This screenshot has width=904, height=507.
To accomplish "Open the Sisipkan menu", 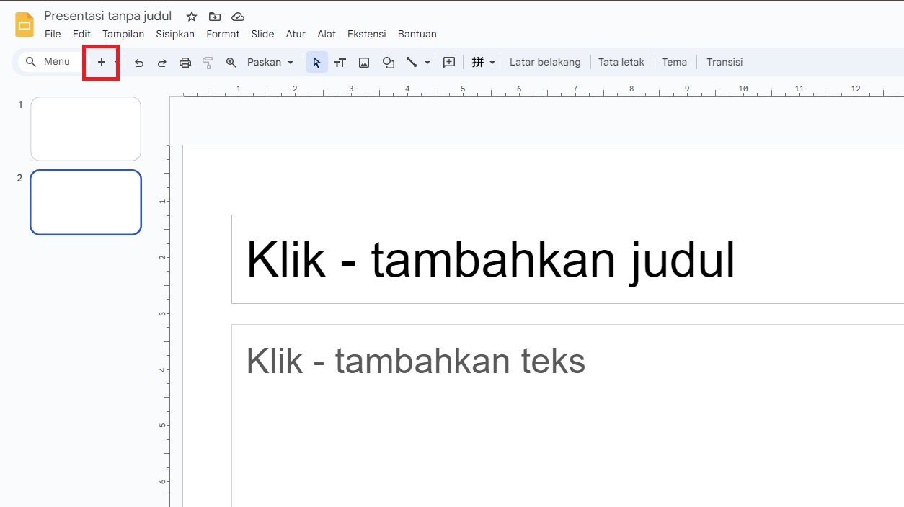I will tap(175, 34).
